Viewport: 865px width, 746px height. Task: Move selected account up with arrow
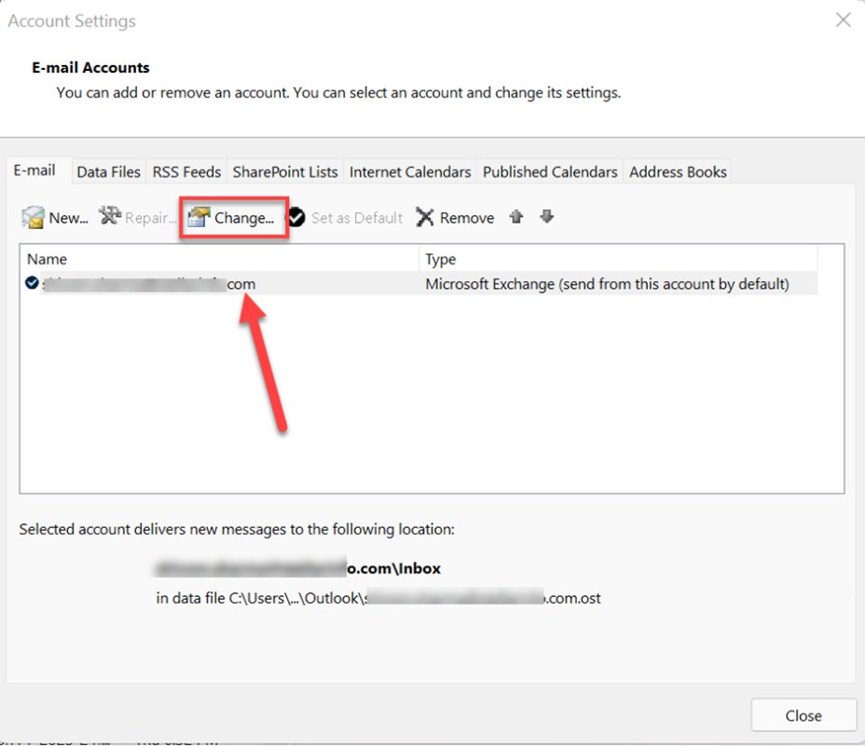(516, 217)
